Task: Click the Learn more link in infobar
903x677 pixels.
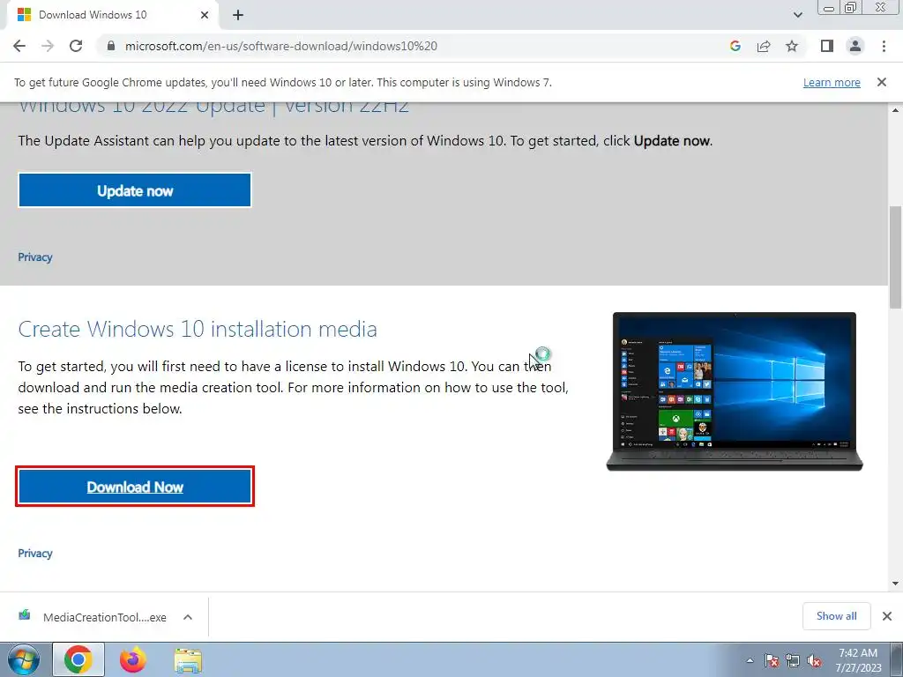Action: tap(832, 82)
